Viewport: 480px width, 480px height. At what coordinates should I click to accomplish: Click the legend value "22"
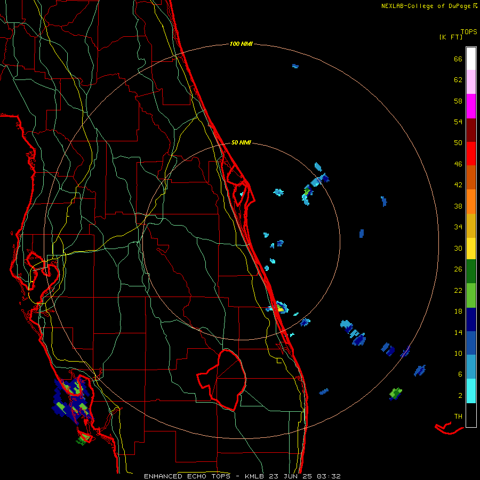tap(458, 290)
